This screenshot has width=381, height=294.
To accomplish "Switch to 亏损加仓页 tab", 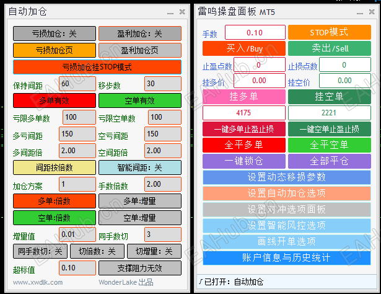I will [x=55, y=50].
